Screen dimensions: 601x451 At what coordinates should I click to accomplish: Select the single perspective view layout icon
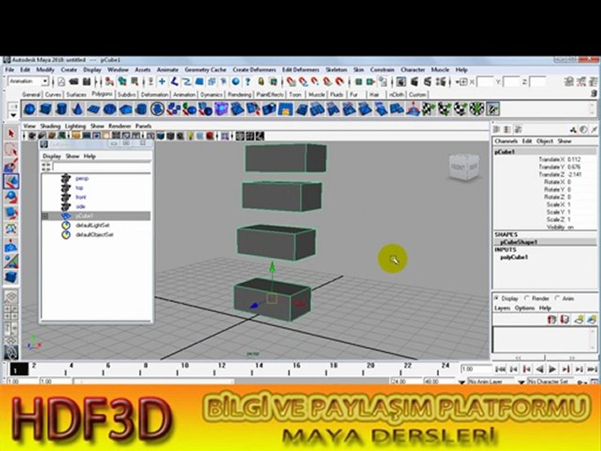tap(11, 297)
